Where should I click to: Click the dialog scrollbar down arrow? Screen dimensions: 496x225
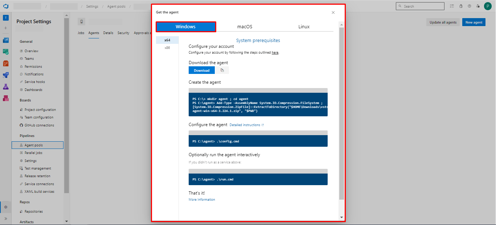click(x=341, y=217)
